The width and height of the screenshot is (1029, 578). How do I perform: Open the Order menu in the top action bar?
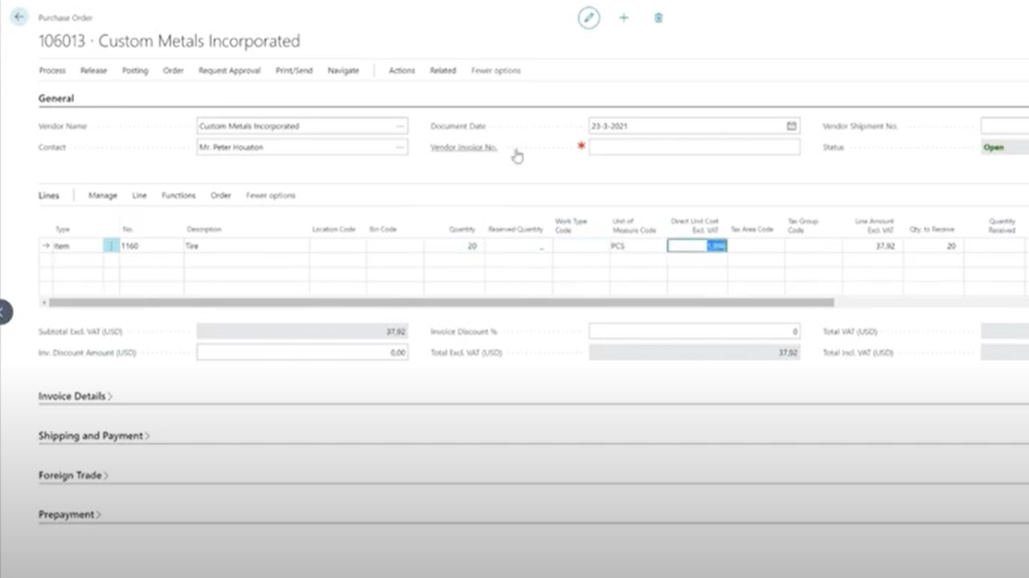[x=174, y=71]
